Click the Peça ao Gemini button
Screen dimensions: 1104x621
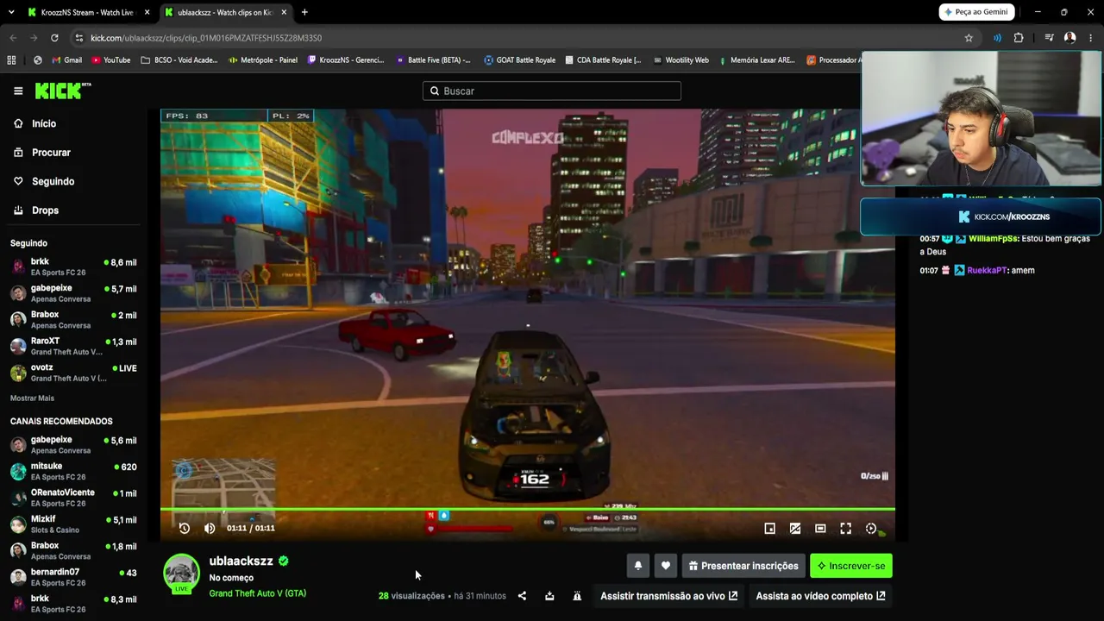point(976,12)
